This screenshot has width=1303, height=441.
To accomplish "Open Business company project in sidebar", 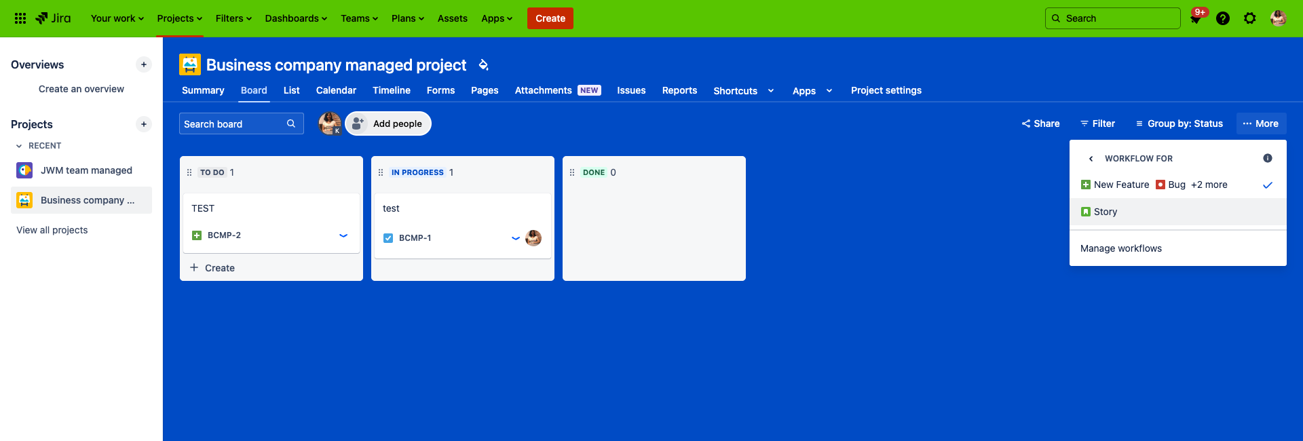I will (x=81, y=200).
